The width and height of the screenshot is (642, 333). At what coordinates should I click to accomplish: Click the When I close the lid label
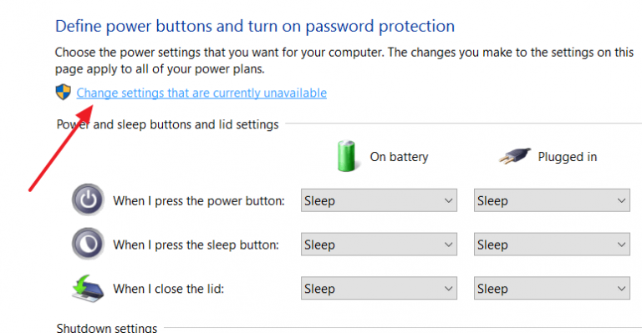click(x=169, y=289)
